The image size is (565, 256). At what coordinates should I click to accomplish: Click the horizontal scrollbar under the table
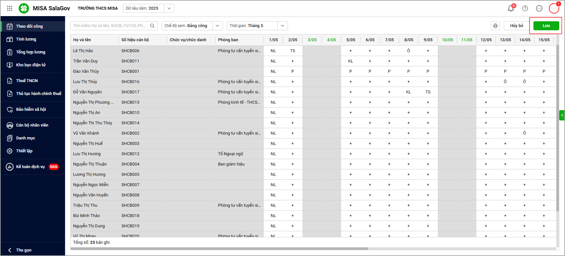219,249
